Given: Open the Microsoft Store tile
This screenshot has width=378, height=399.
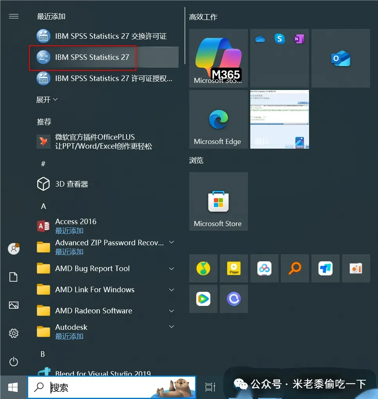Looking at the screenshot, I should tap(219, 201).
